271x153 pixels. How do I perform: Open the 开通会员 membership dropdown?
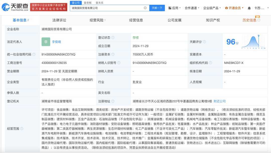(x=234, y=8)
